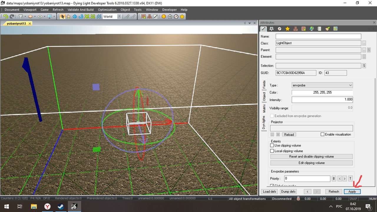Click the Color value field 255, 255, 255
Screen dimensions: 377x212
322,92
